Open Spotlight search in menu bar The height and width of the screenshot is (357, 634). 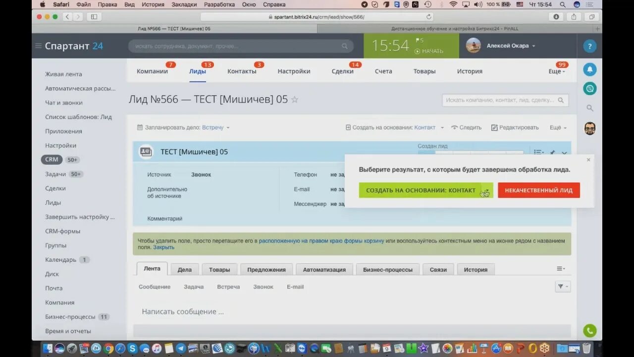coord(563,4)
